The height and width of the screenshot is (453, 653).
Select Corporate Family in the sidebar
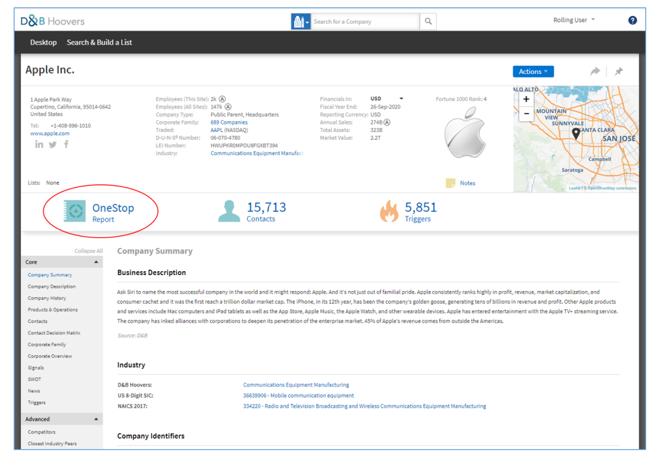pyautogui.click(x=47, y=345)
